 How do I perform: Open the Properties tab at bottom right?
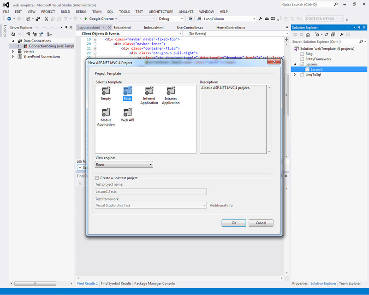click(300, 283)
